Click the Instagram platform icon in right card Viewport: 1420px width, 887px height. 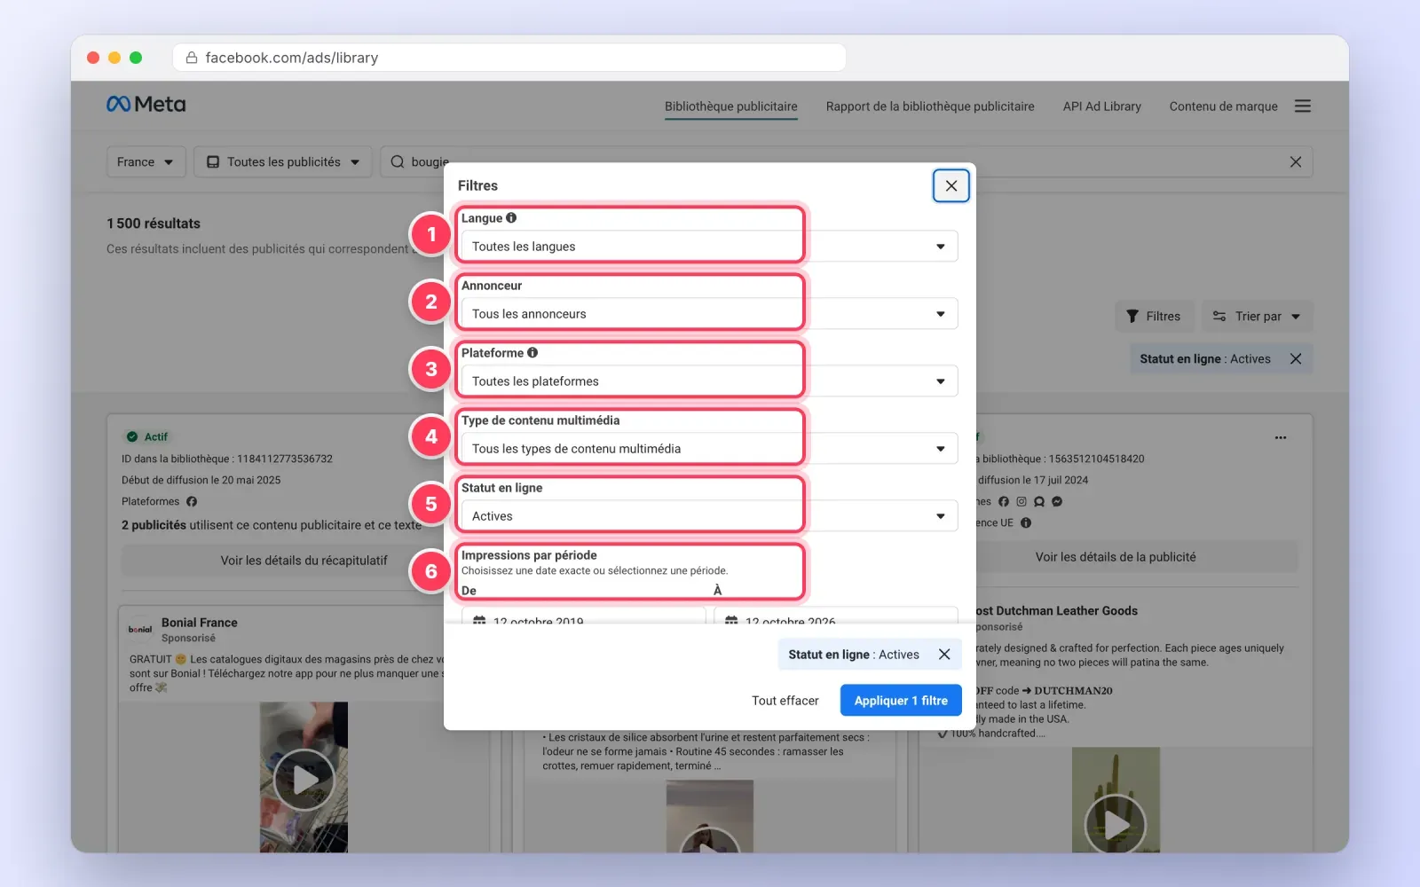pyautogui.click(x=1022, y=502)
